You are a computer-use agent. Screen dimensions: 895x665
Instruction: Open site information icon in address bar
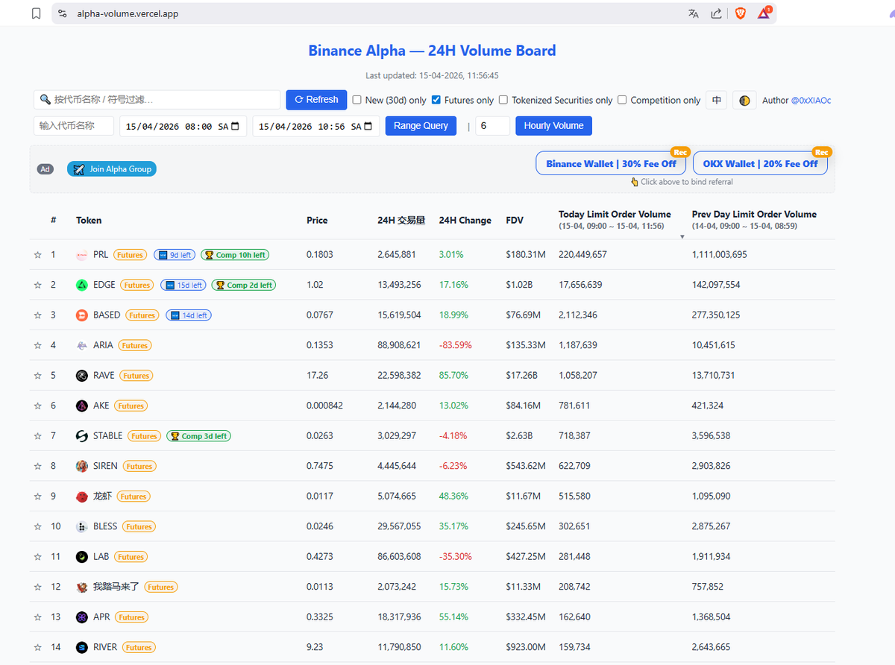coord(63,13)
